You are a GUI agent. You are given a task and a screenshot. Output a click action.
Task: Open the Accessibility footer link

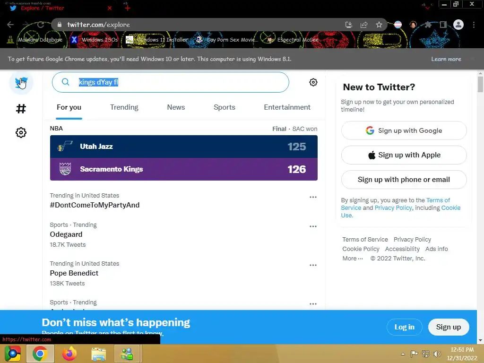pos(402,249)
